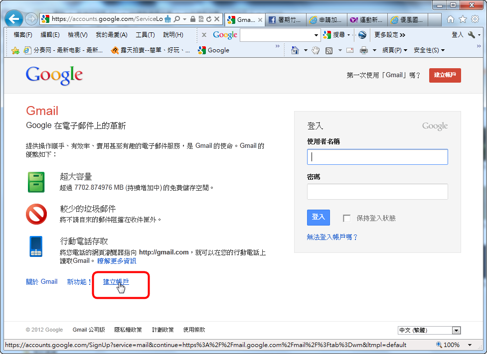The width and height of the screenshot is (487, 354).
Task: Switch to the Facebook browser tab
Action: click(285, 20)
